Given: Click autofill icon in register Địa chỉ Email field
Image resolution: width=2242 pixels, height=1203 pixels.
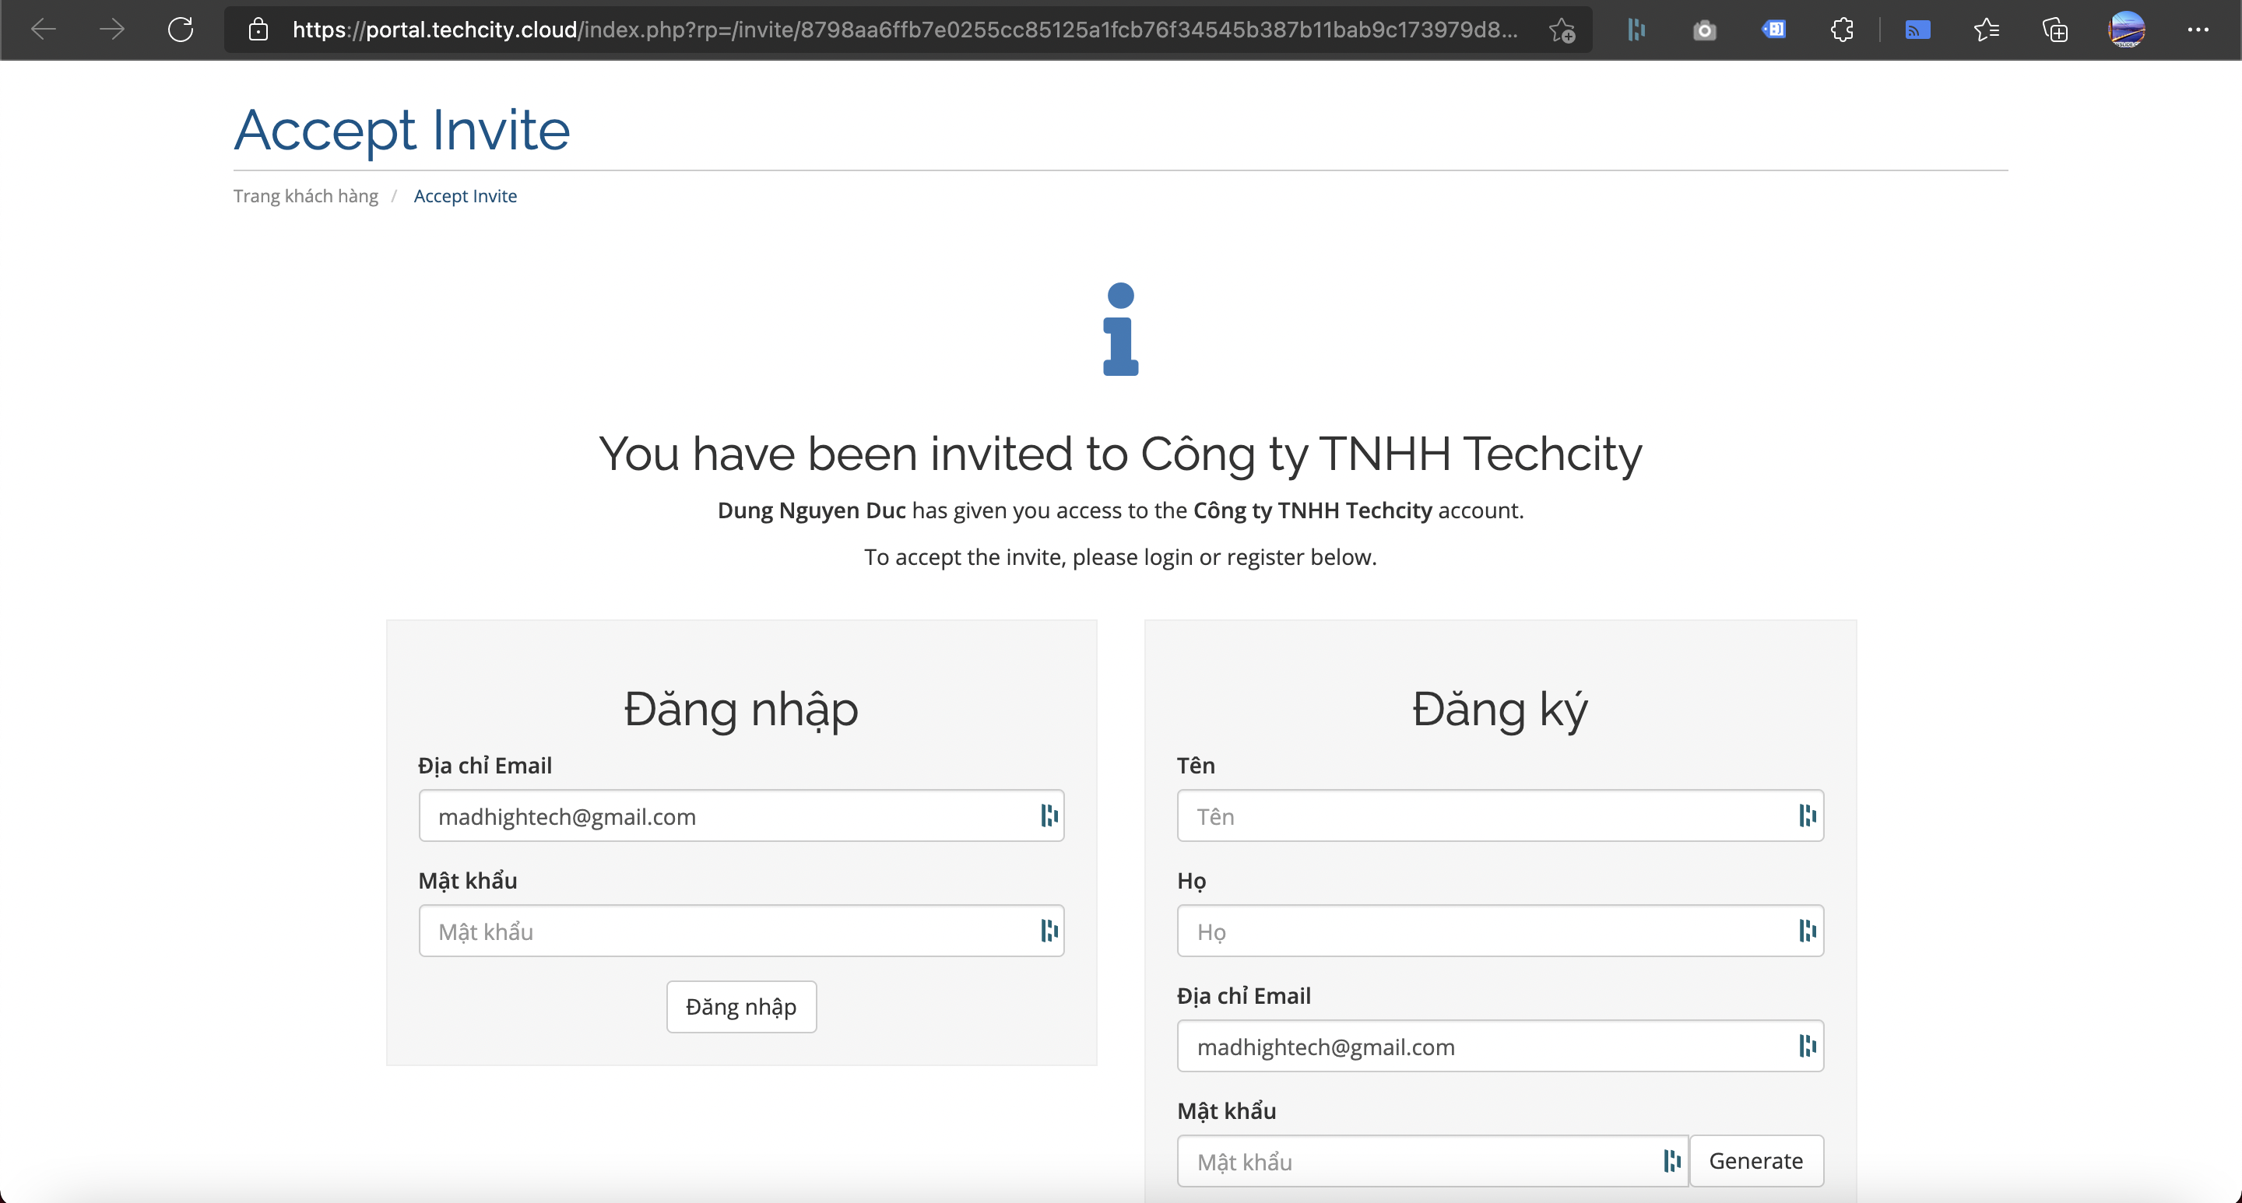Looking at the screenshot, I should 1807,1046.
